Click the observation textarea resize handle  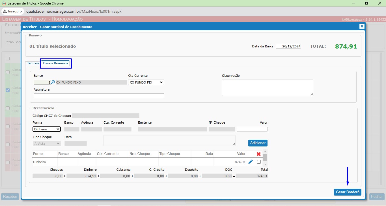(312, 94)
